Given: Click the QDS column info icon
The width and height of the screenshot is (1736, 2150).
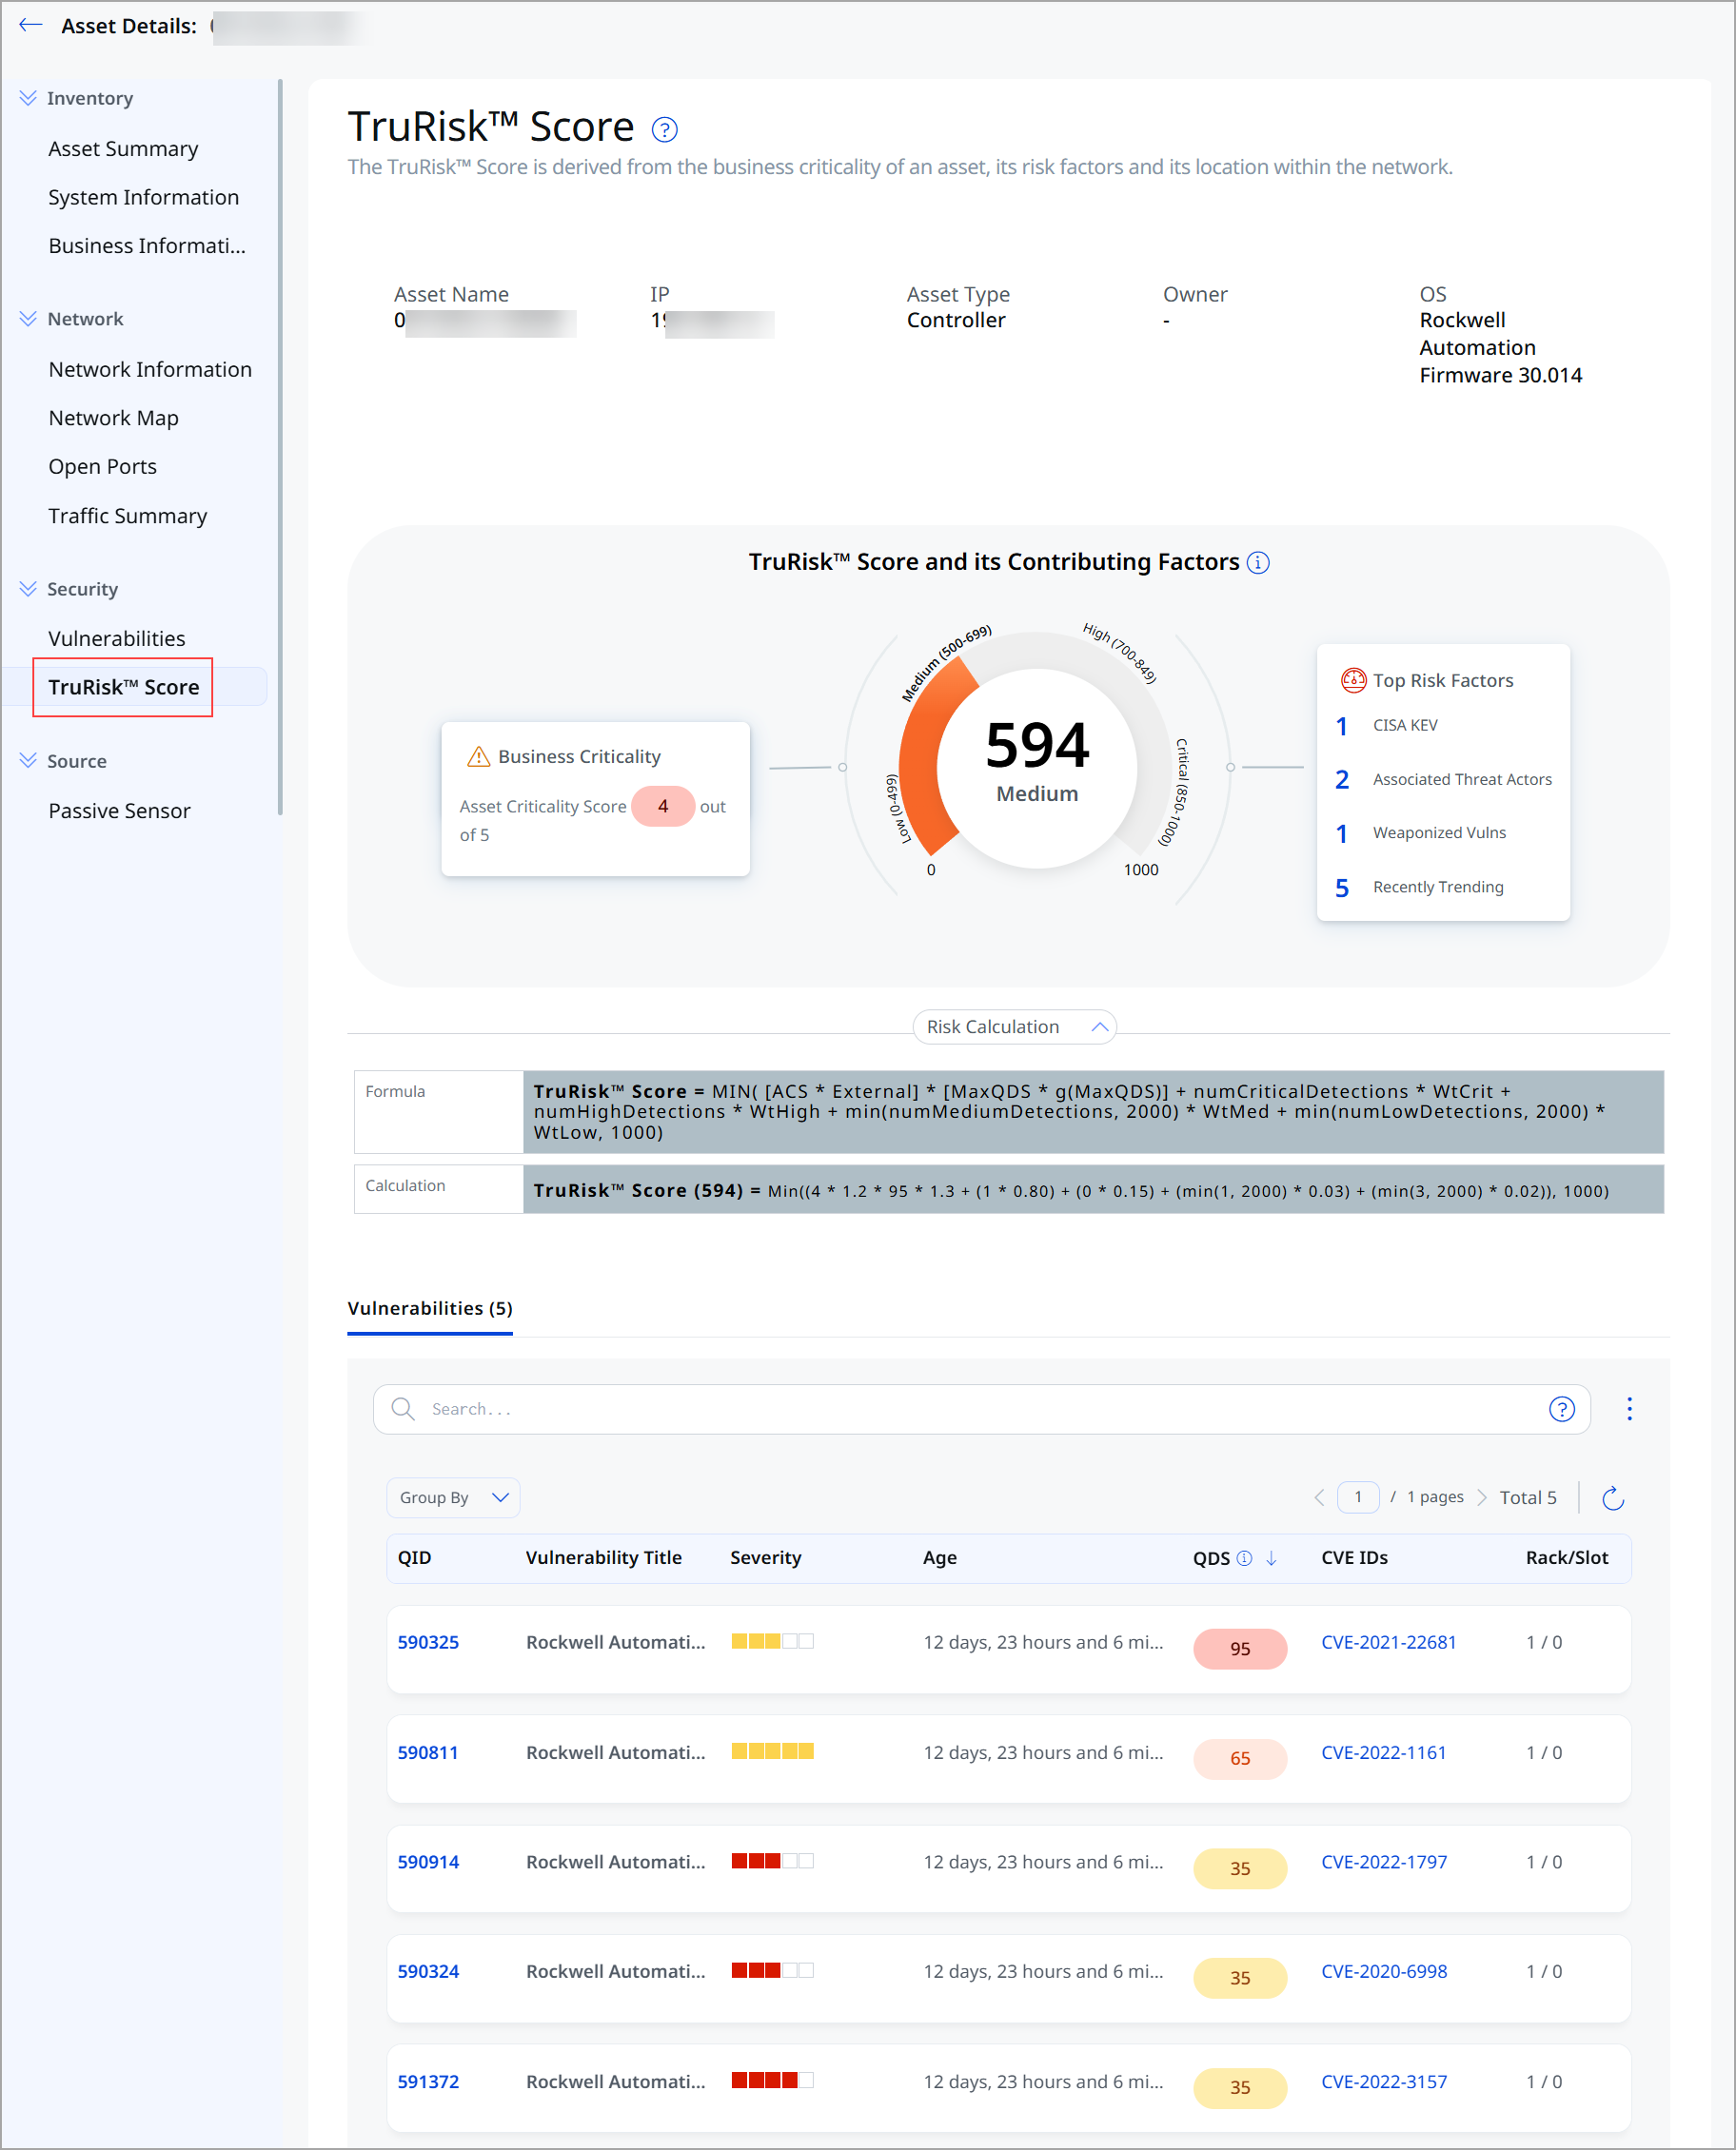Looking at the screenshot, I should (x=1244, y=1558).
